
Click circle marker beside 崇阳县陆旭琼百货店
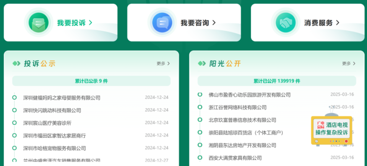[200, 132]
